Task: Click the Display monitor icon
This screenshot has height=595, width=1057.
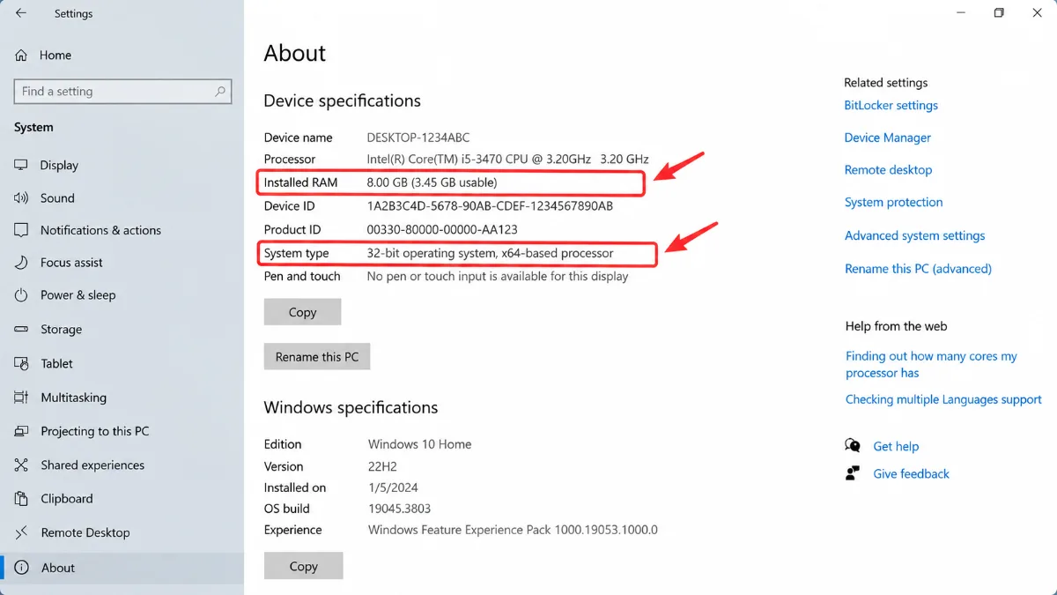Action: (x=22, y=165)
